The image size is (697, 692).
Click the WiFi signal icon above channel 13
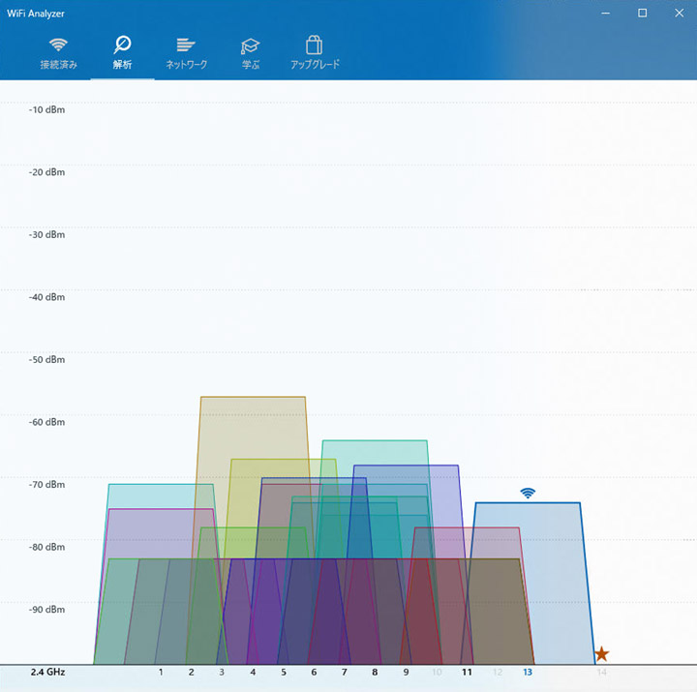tap(528, 493)
